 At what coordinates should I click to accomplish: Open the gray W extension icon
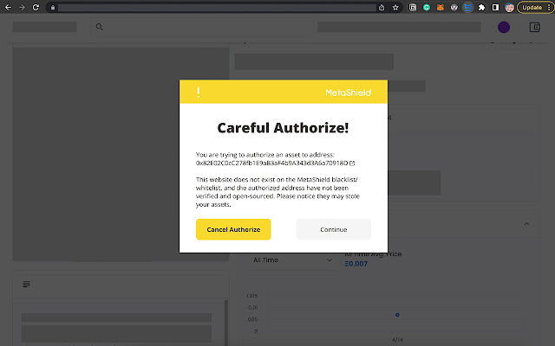(x=454, y=8)
